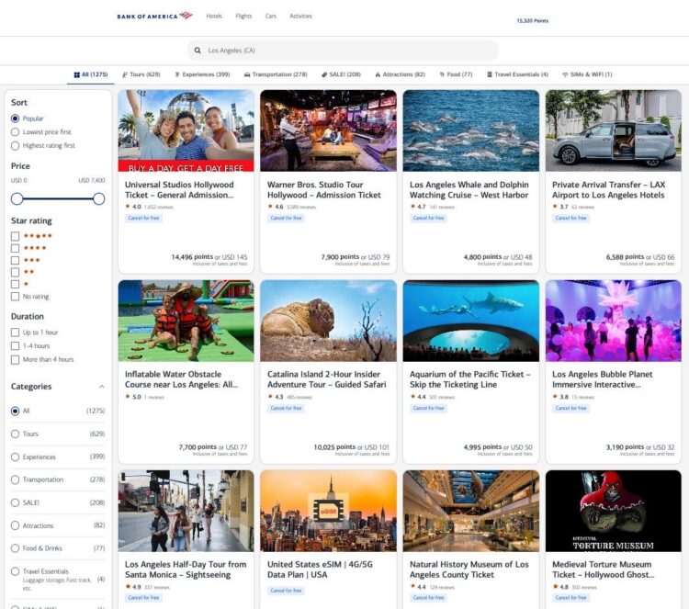The height and width of the screenshot is (609, 689).
Task: Adjust the minimum price slider handle
Action: (x=17, y=199)
